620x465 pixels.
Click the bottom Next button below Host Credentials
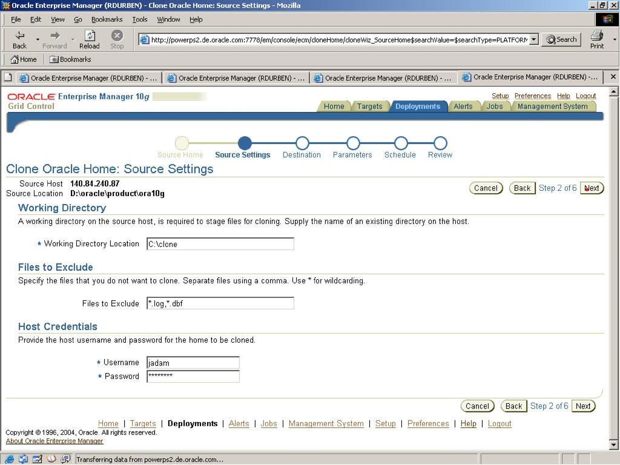point(583,406)
